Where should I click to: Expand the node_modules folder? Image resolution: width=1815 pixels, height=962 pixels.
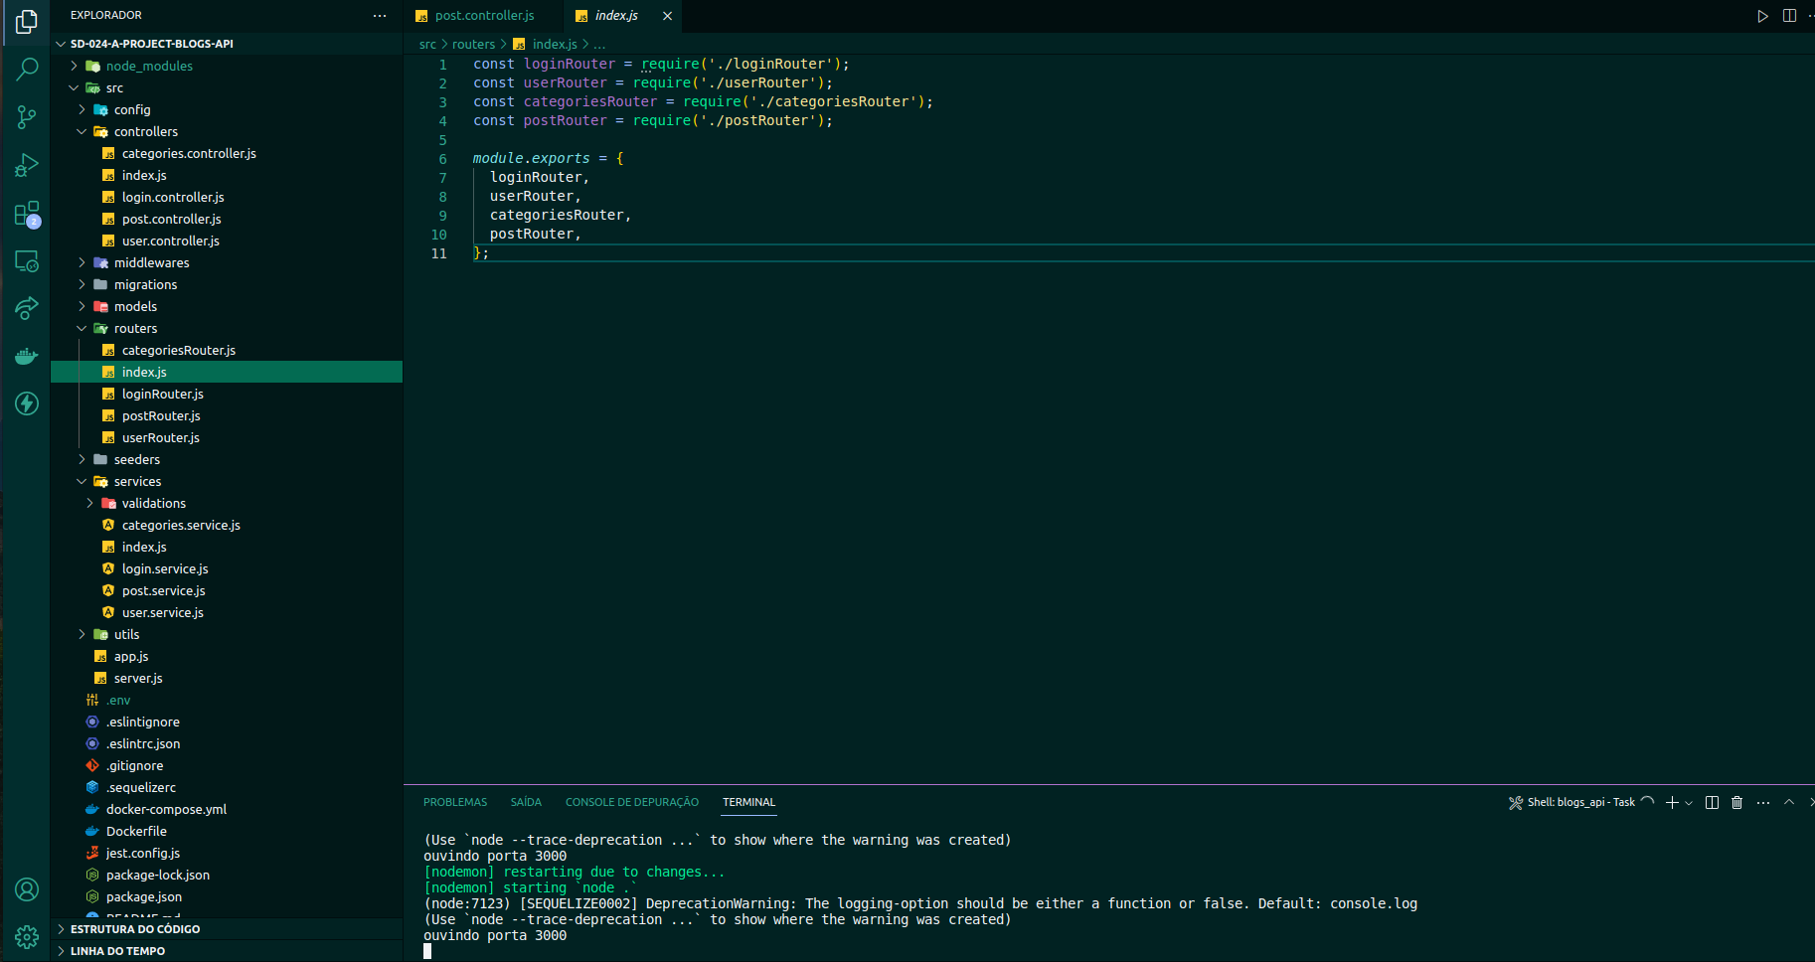pyautogui.click(x=227, y=66)
